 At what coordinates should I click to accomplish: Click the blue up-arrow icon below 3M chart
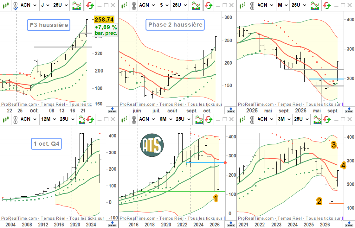[349, 224]
